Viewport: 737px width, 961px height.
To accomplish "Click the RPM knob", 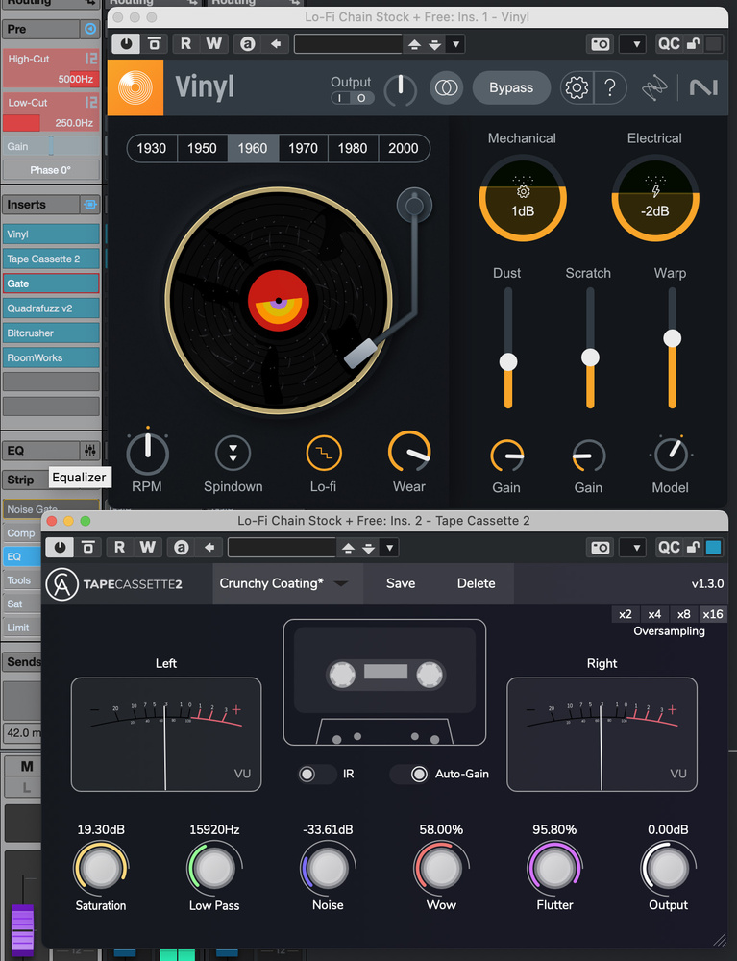I will (x=147, y=454).
